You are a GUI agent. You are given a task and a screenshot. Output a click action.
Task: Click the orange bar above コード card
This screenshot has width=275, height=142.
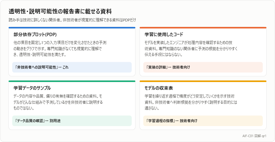click(203, 28)
